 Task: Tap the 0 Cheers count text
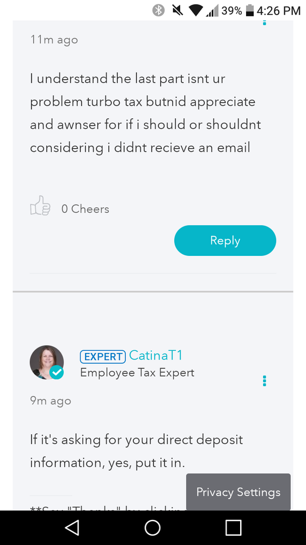pyautogui.click(x=85, y=209)
